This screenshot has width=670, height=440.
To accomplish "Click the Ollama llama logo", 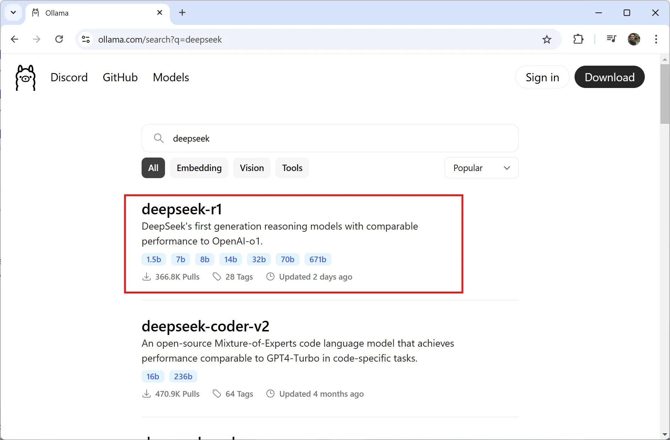I will click(x=26, y=78).
